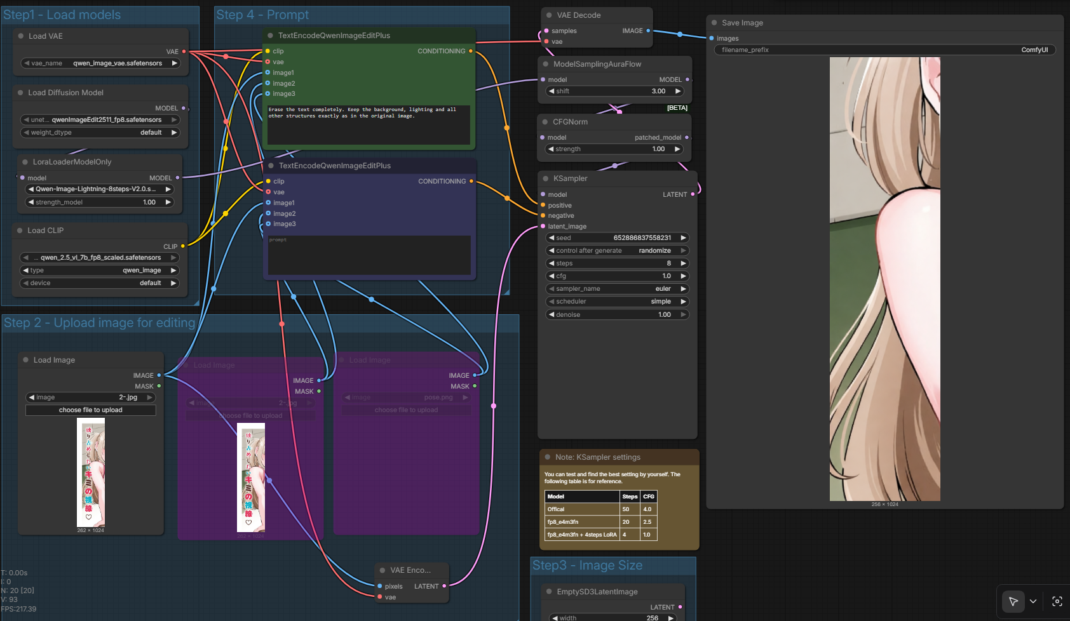Select the cursor mode tool in canvas controls
The image size is (1070, 621).
1013,601
